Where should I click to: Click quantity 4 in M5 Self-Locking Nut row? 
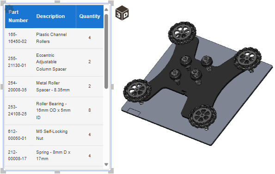[x=90, y=135]
